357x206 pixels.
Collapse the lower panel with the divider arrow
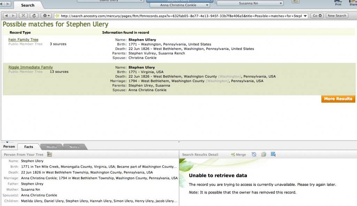point(7,142)
